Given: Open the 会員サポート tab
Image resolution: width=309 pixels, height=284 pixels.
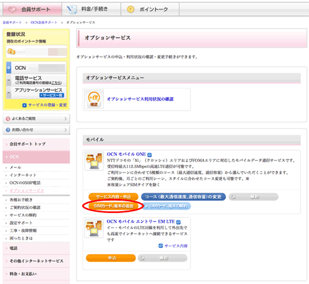Looking at the screenshot, I should [32, 9].
